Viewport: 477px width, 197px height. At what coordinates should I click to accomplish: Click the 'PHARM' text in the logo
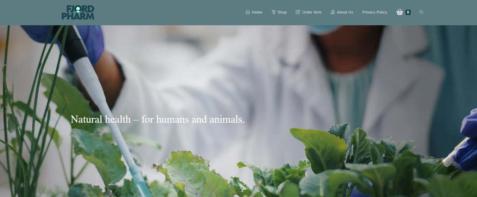(x=78, y=16)
